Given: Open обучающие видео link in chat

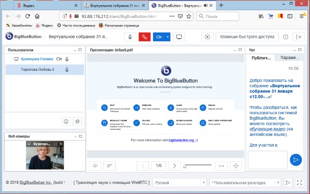Looking at the screenshot, I should [x=268, y=129].
